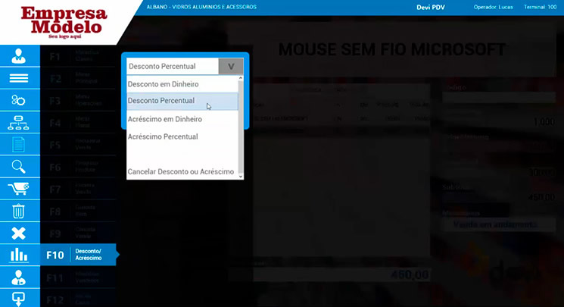
Task: Collapse the dropdown with the V arrow button
Action: coord(231,66)
